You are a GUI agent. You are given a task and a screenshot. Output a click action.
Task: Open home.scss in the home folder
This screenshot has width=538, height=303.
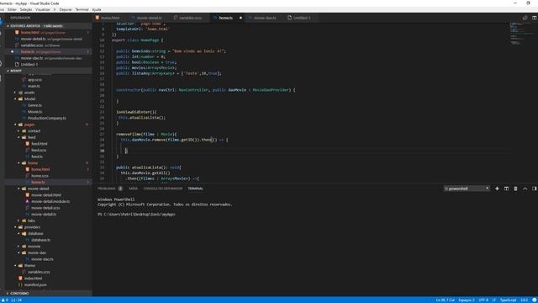coord(40,176)
